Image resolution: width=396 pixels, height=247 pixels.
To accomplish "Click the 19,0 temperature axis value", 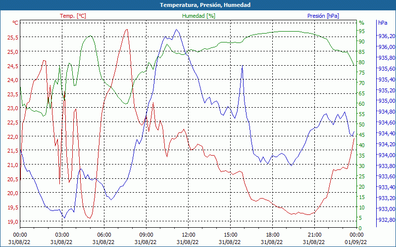I will tap(13, 221).
